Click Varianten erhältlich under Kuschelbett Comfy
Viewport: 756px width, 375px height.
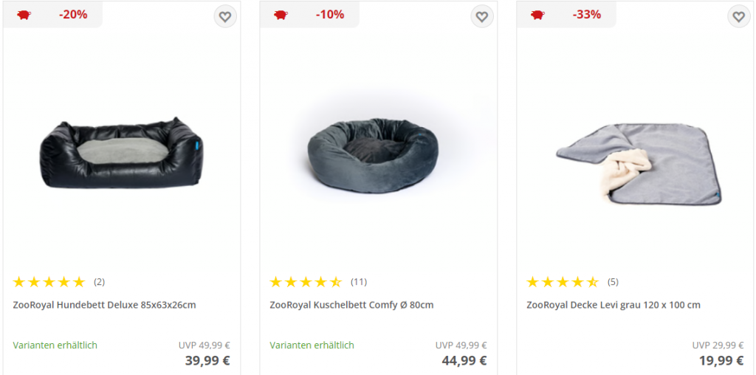[x=312, y=345]
